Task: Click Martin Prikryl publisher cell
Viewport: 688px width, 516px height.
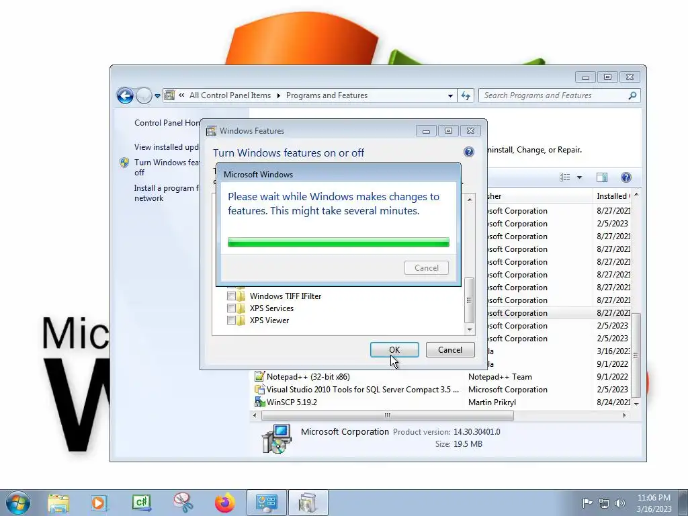Action: coord(492,402)
